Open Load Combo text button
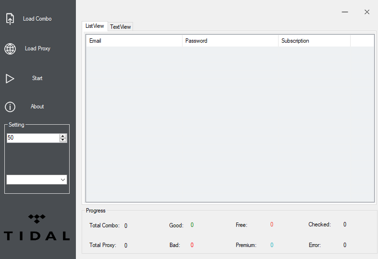 (37, 19)
